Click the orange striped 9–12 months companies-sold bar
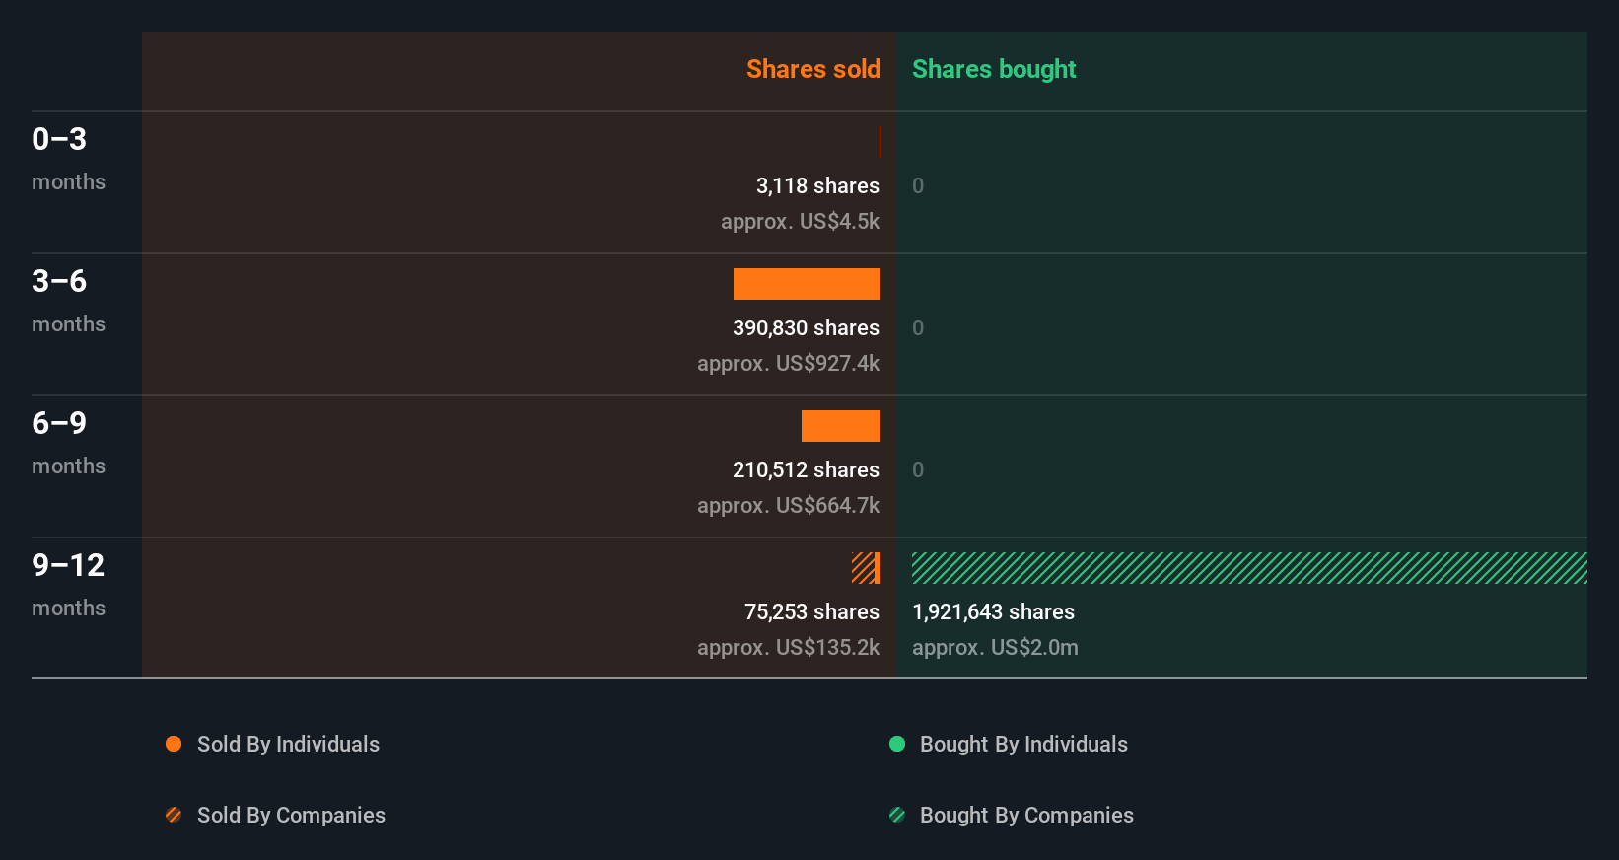Screen dimensions: 1619x860 pos(863,568)
